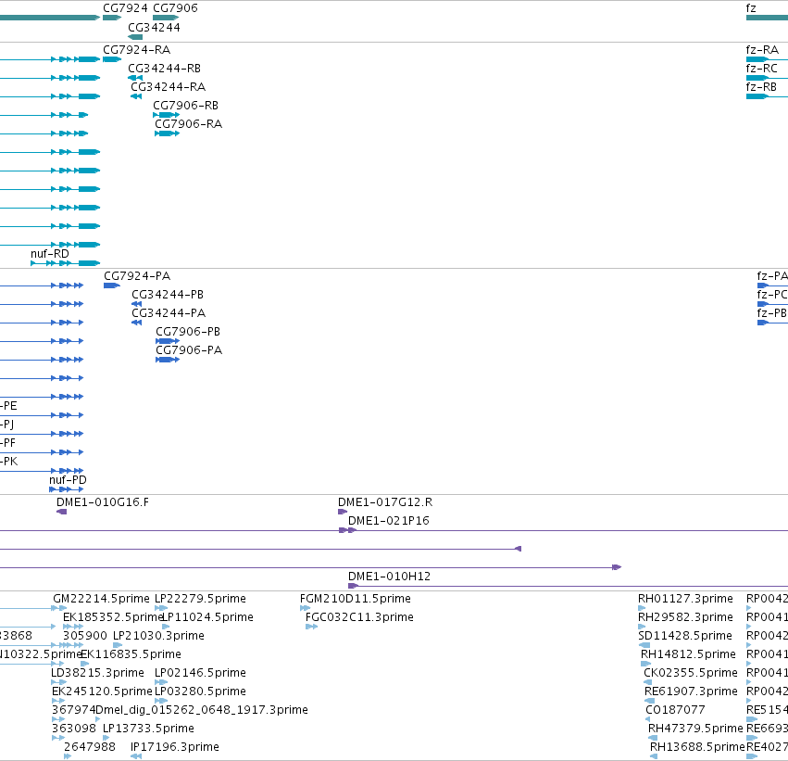Select the RH29582.3prime EST label
The height and width of the screenshot is (761, 788).
[x=685, y=617]
